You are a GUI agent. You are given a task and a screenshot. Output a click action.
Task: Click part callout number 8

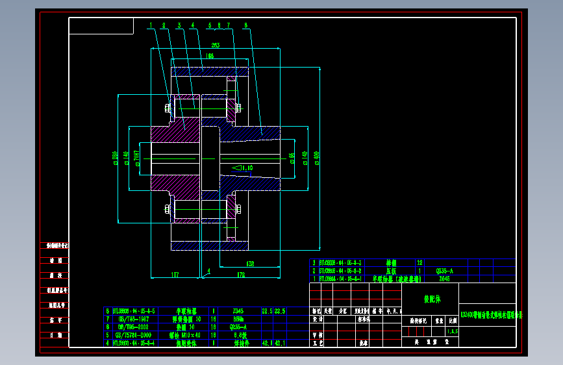click(x=245, y=25)
